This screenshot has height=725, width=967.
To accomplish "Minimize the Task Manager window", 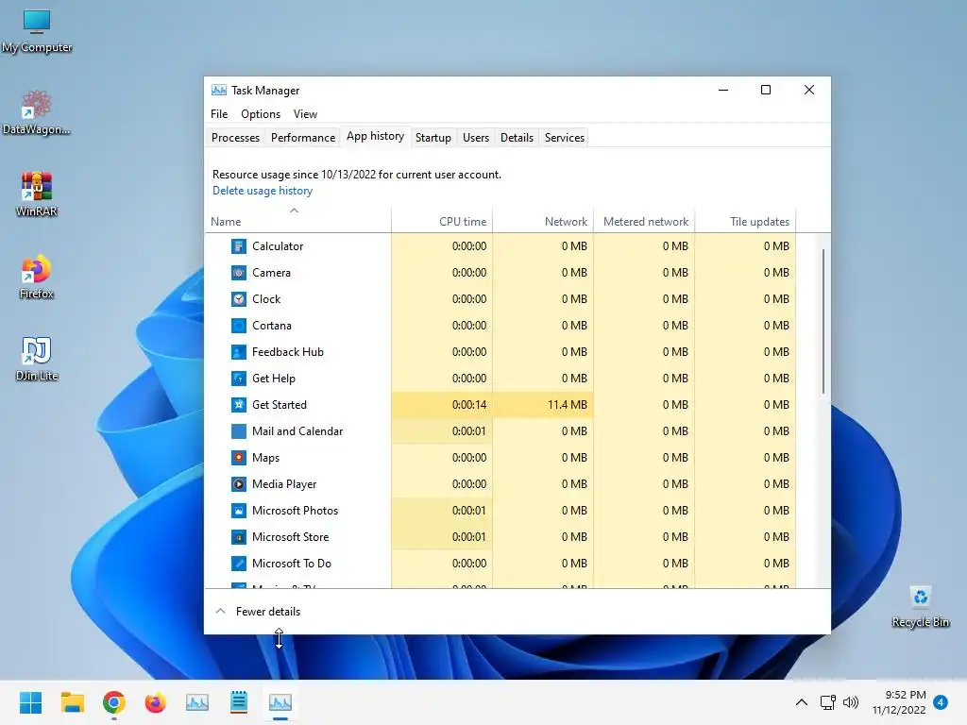I will [x=723, y=90].
